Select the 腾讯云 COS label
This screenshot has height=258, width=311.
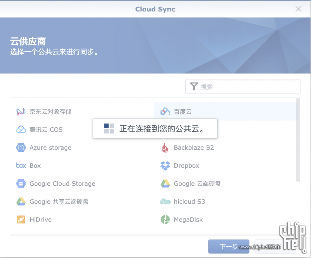[x=46, y=130]
